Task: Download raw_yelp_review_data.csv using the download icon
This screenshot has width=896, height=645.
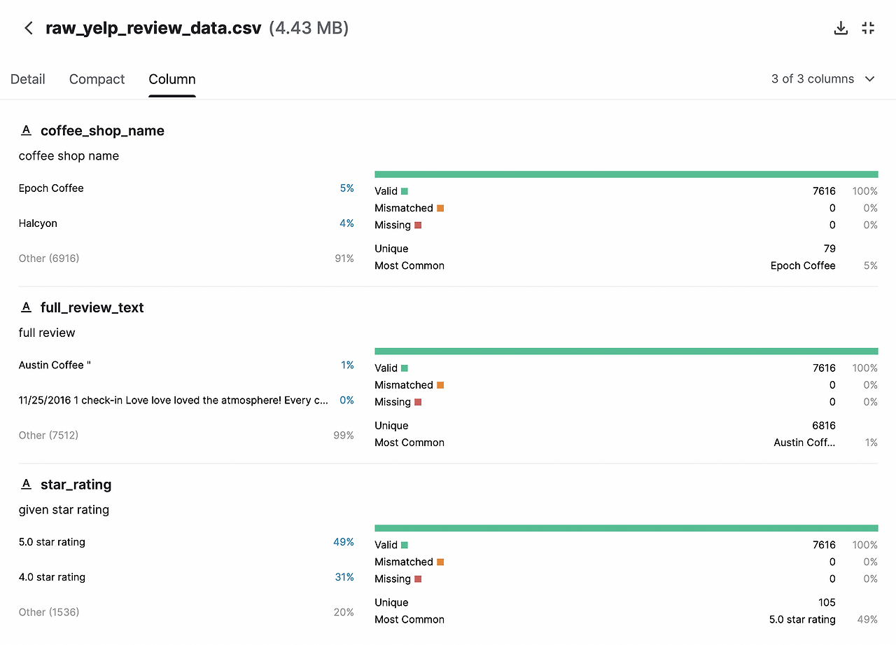Action: tap(841, 28)
